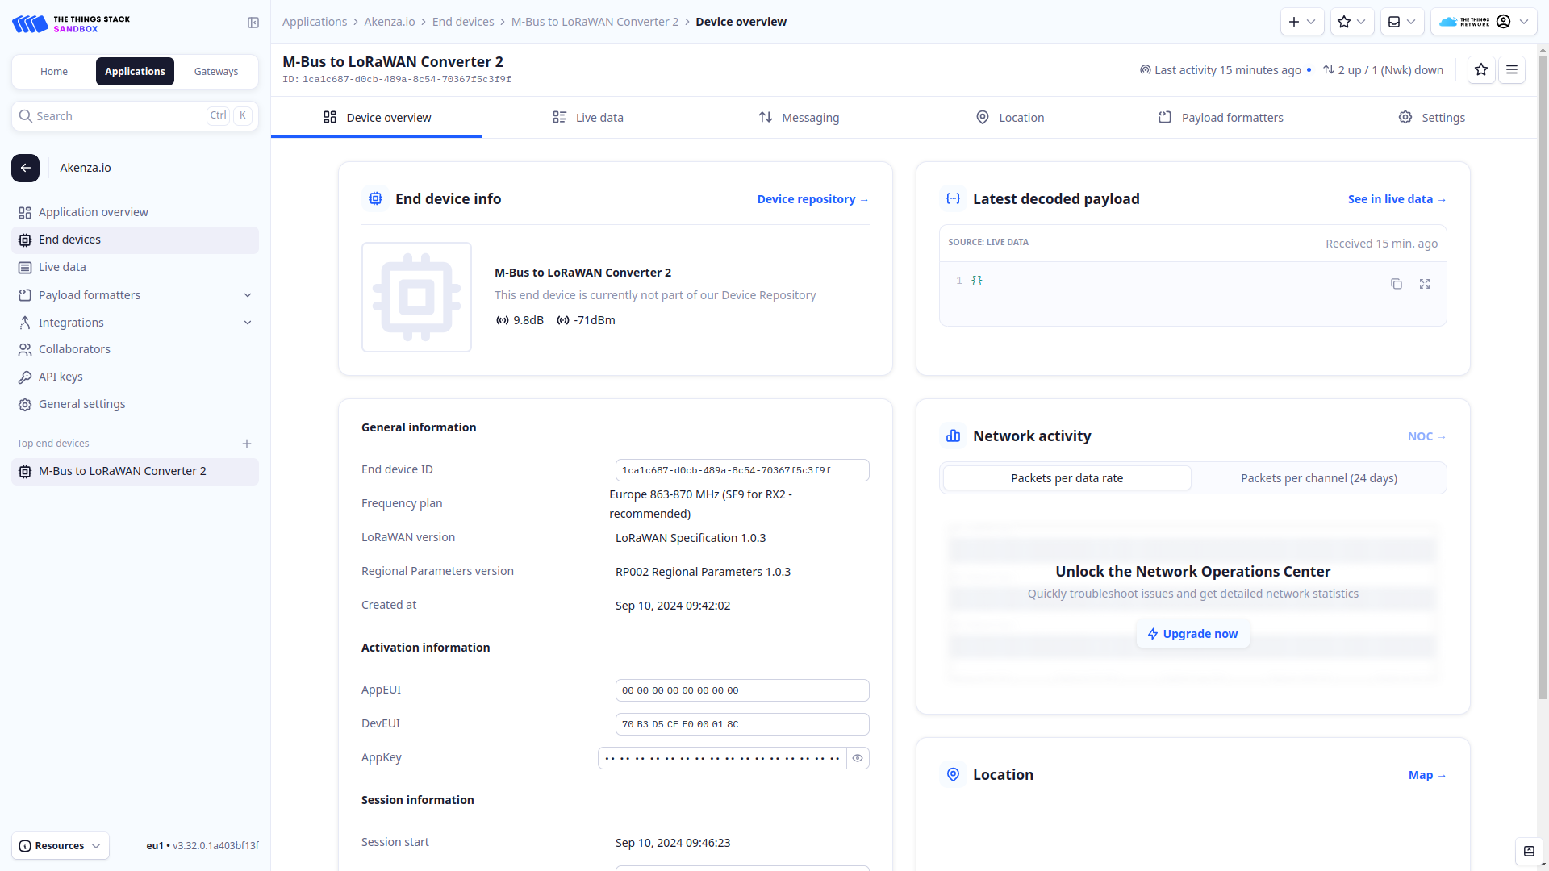The width and height of the screenshot is (1549, 871).
Task: Bookmark this device with the star button
Action: click(1481, 70)
